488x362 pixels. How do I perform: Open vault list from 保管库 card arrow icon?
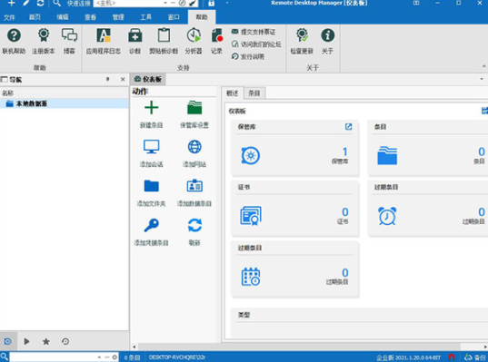[348, 126]
